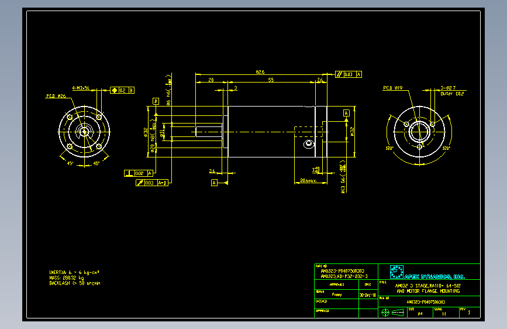
Task: Click the 82.6 overall length dimension
Action: (260, 72)
